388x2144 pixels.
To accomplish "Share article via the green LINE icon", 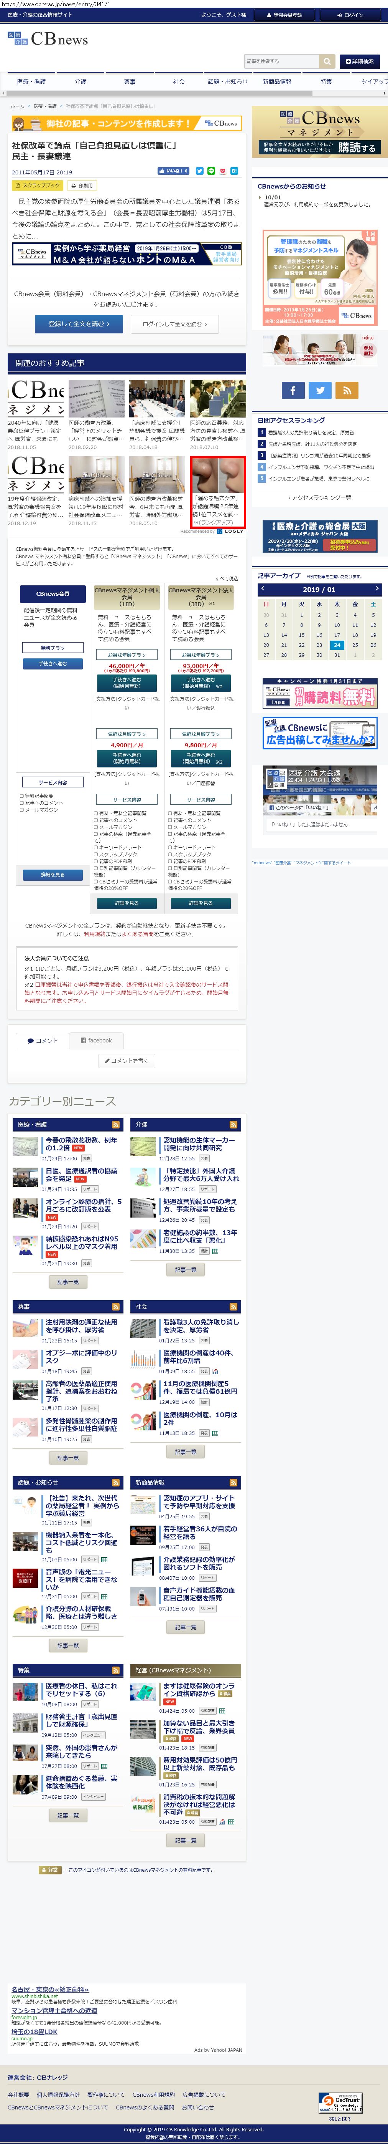I will coord(211,171).
